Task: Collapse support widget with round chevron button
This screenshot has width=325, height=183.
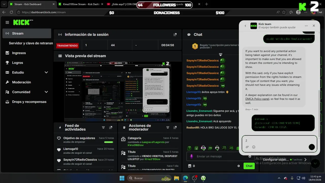Action: point(315,163)
